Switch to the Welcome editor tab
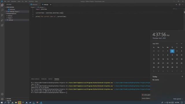The height and width of the screenshot is (104, 185). pyautogui.click(x=35, y=5)
